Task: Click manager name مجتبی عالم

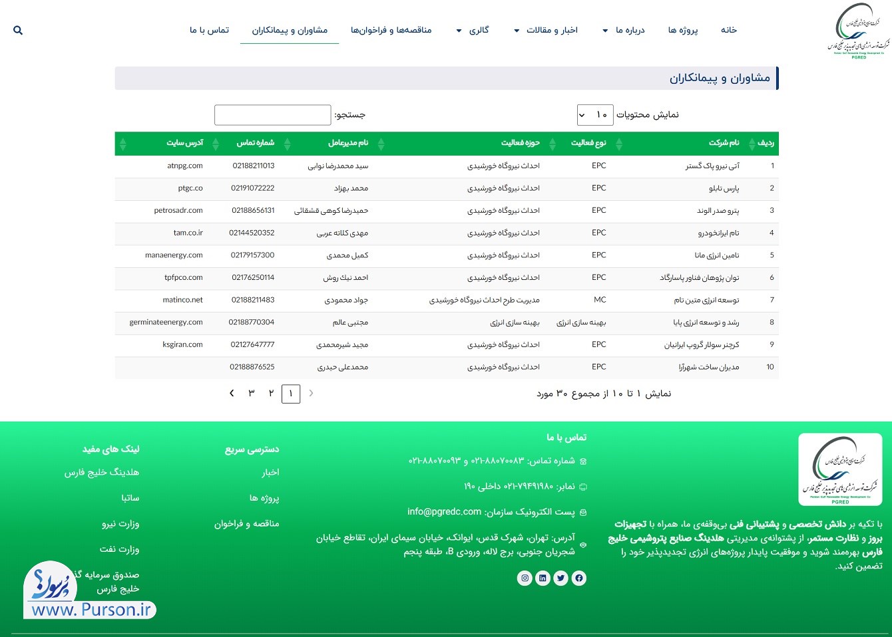Action: coord(350,322)
